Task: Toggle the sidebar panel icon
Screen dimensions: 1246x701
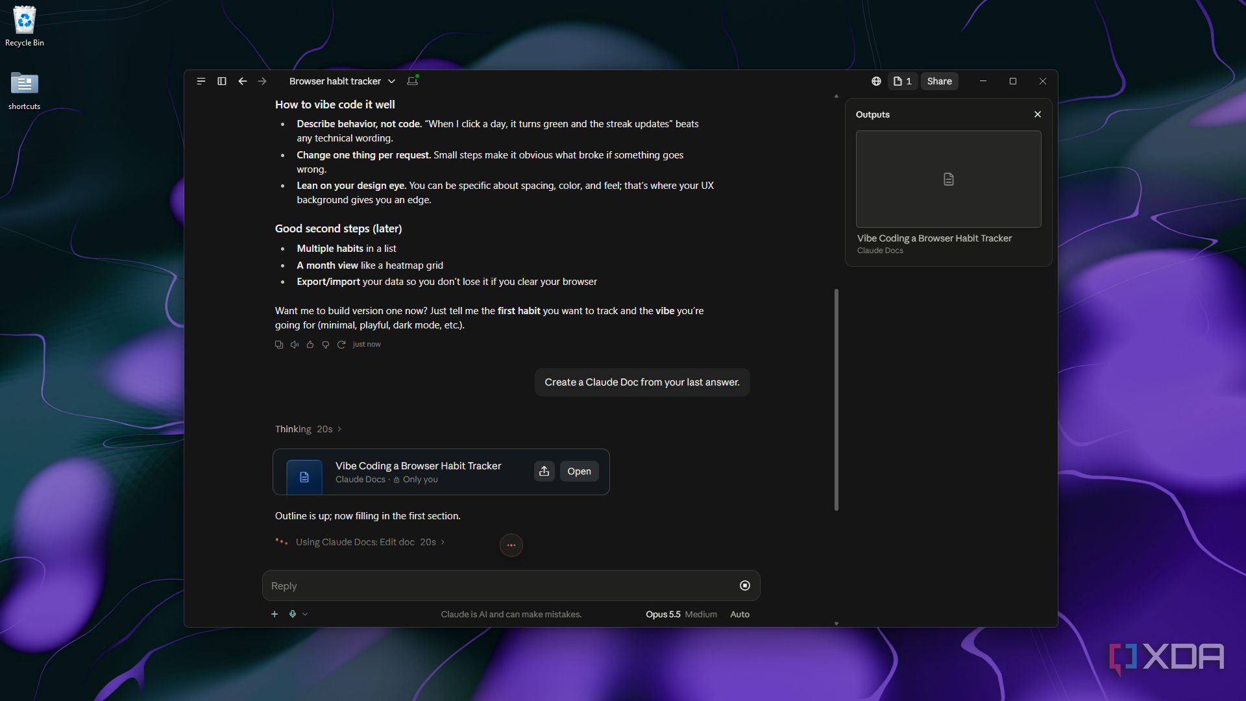Action: 222,81
